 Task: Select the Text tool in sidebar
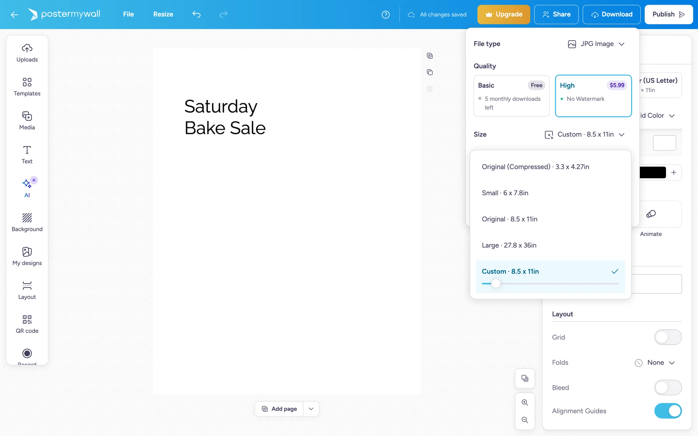pyautogui.click(x=27, y=155)
